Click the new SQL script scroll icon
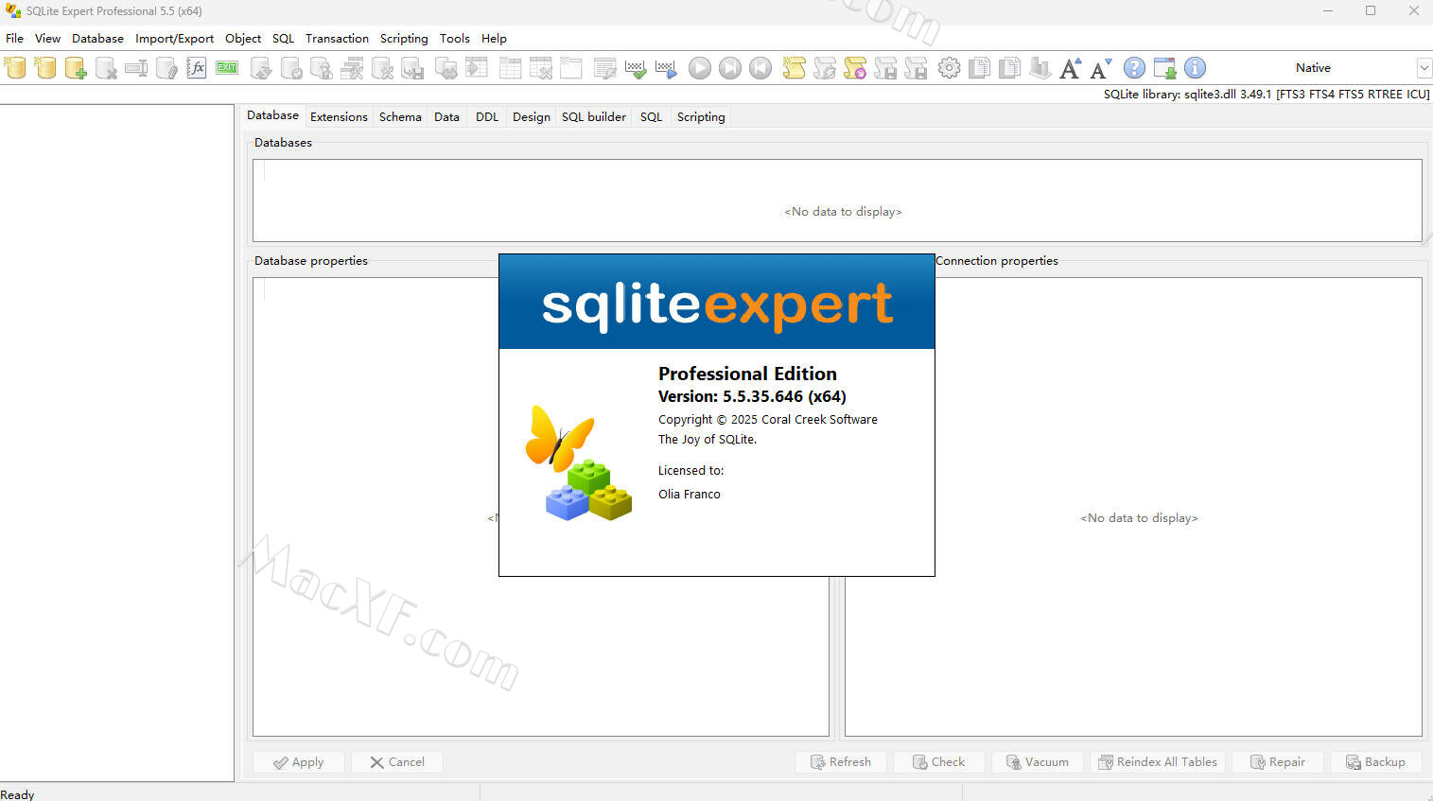The width and height of the screenshot is (1433, 801). [x=794, y=68]
